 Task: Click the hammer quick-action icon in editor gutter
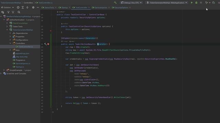45,44
